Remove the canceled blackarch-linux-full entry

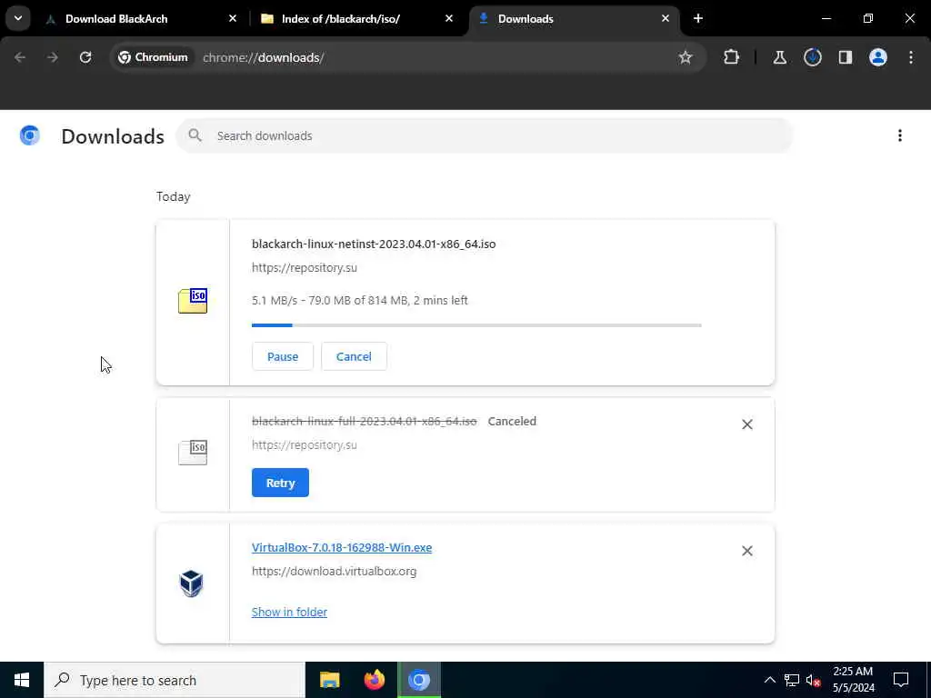point(747,424)
